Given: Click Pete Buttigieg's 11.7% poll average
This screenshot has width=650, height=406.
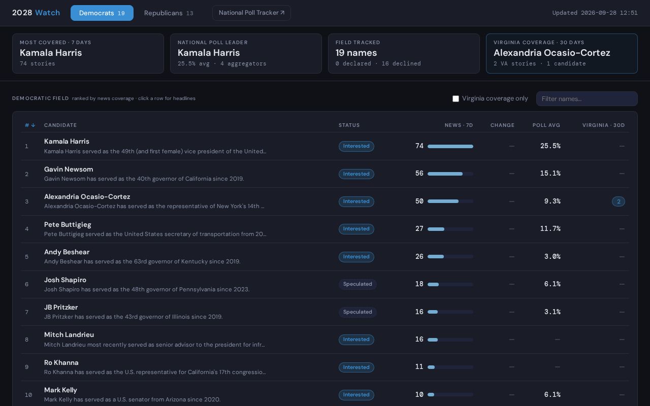Looking at the screenshot, I should click(x=550, y=229).
